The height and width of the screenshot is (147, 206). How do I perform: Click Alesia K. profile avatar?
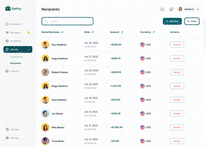181,9
